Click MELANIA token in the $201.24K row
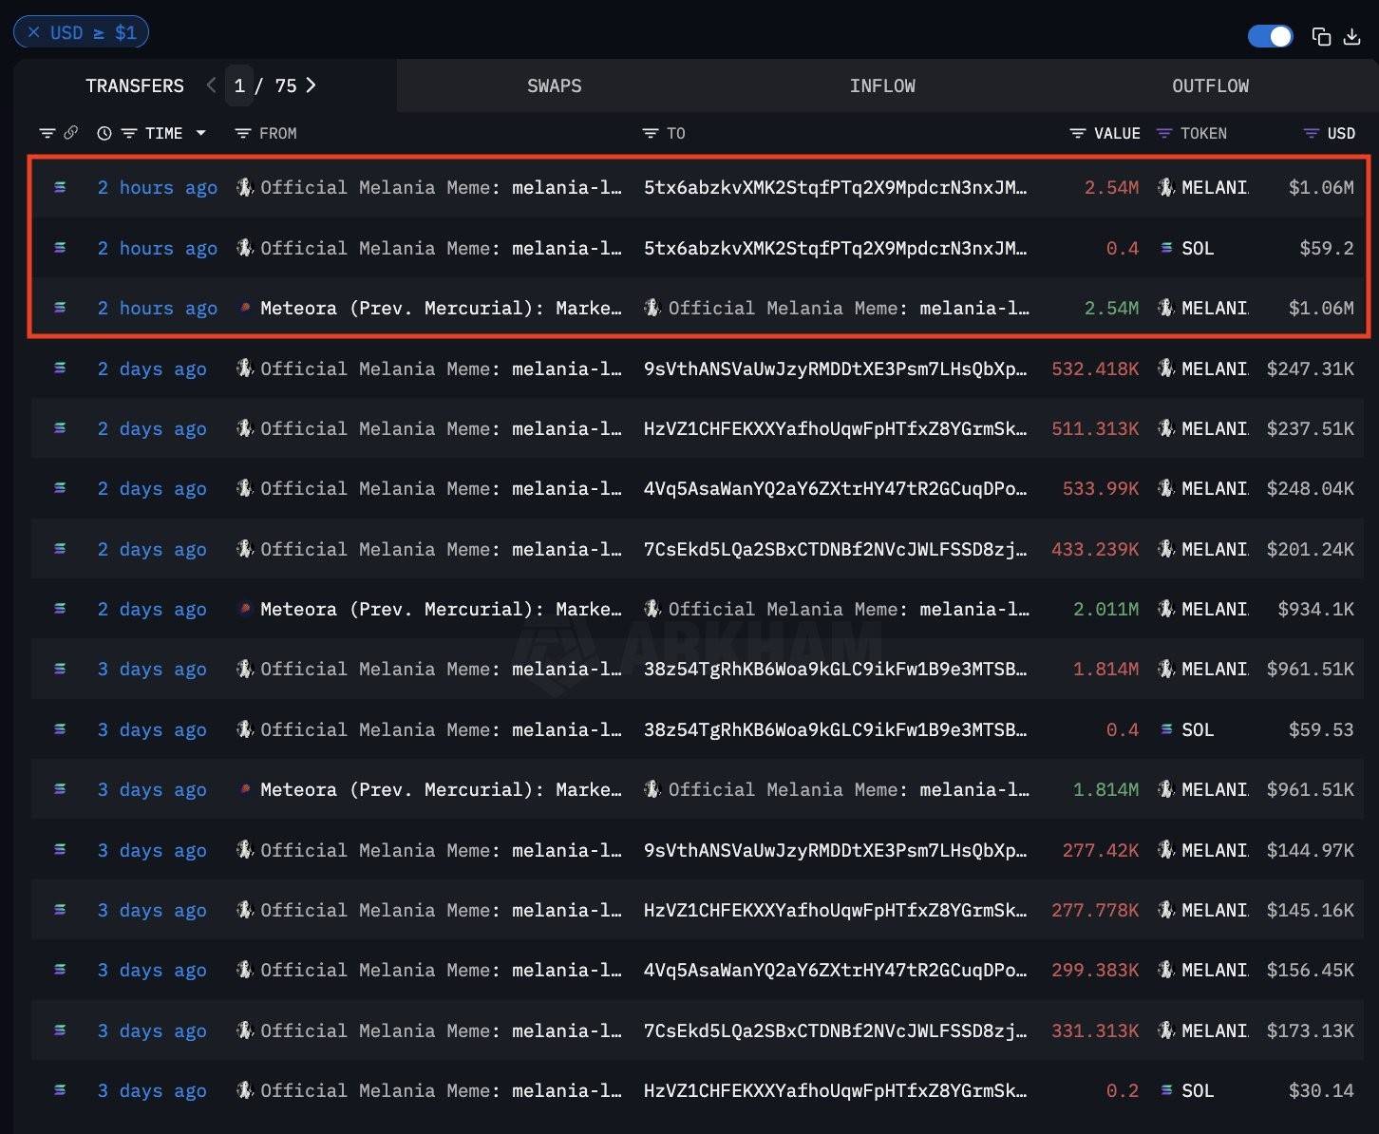The width and height of the screenshot is (1379, 1134). pyautogui.click(x=1214, y=549)
